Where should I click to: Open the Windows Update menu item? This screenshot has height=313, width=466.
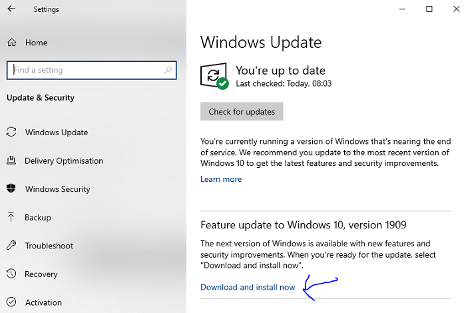click(57, 133)
